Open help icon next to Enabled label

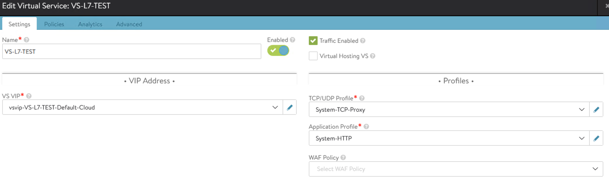(x=292, y=40)
